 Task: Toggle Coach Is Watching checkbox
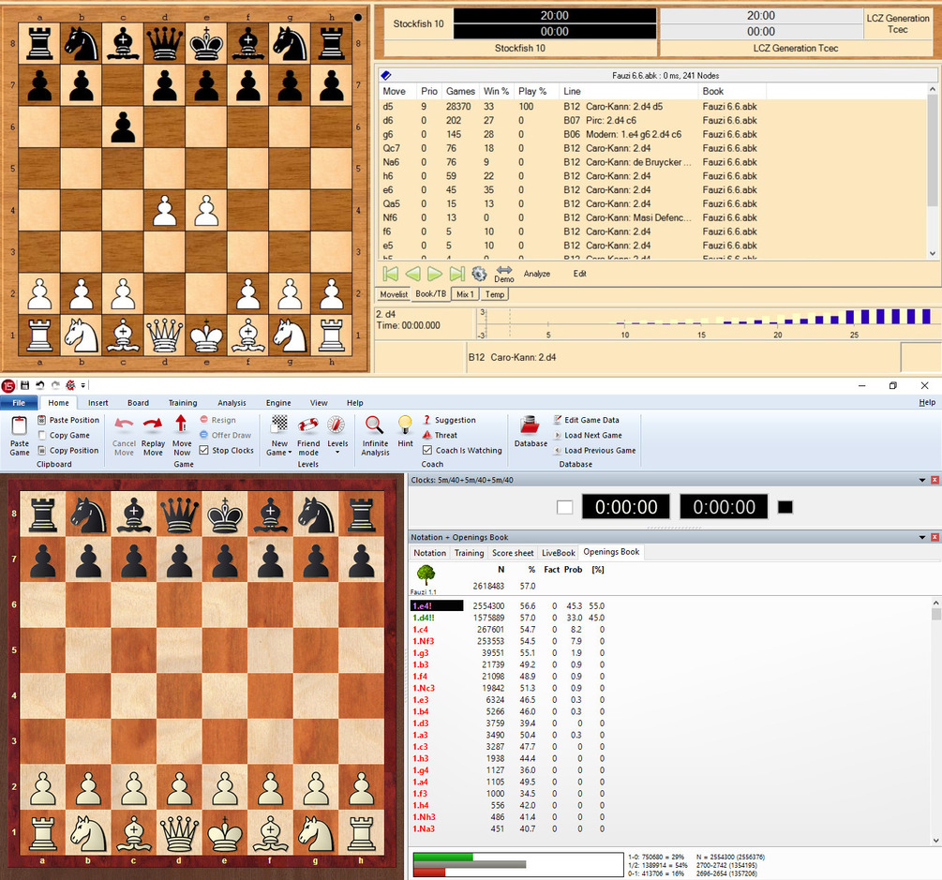(427, 450)
